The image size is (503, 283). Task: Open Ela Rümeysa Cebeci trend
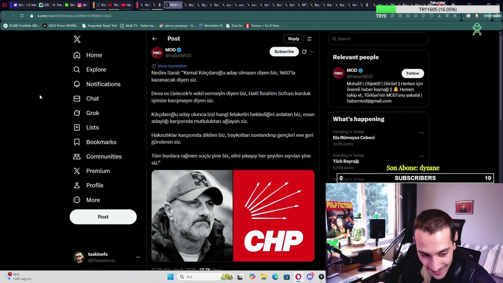click(x=354, y=138)
